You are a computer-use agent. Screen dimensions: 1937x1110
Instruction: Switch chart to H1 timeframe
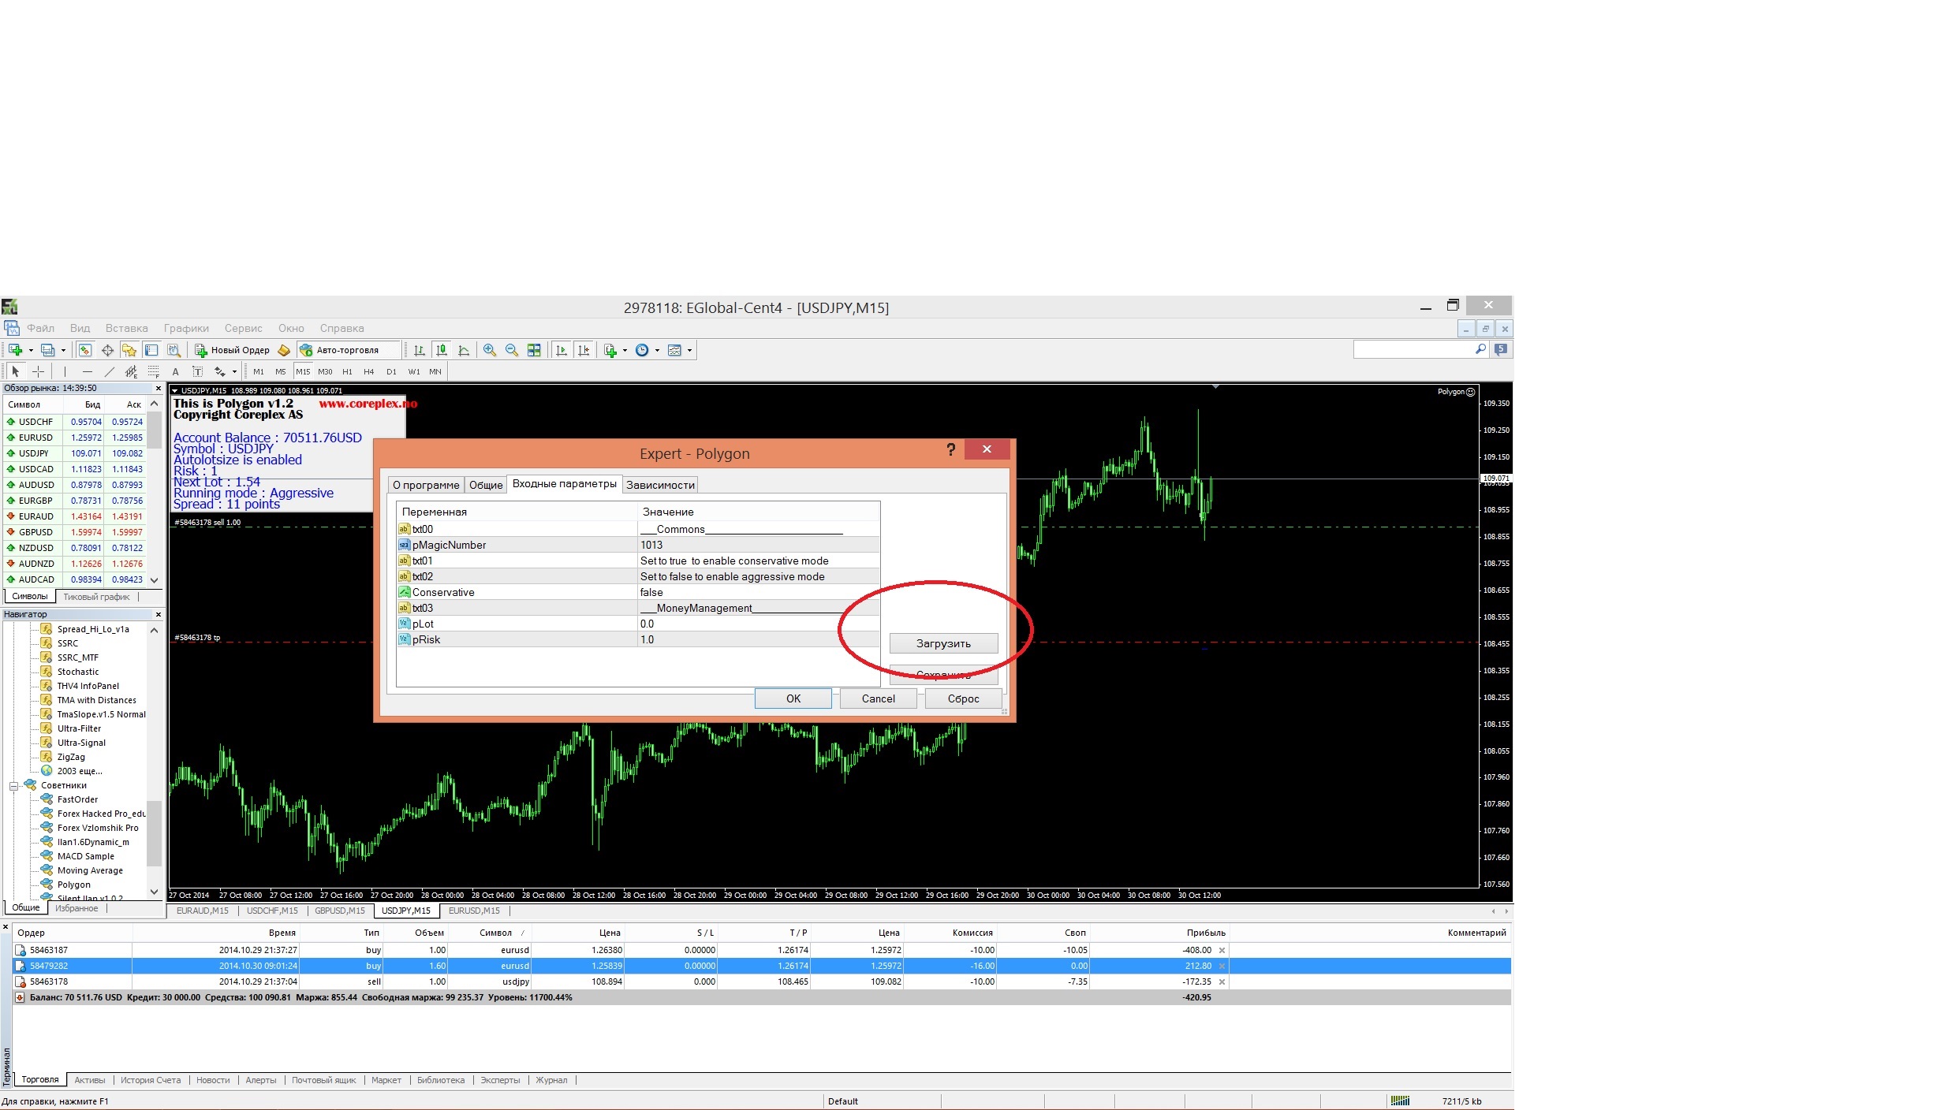click(x=347, y=371)
